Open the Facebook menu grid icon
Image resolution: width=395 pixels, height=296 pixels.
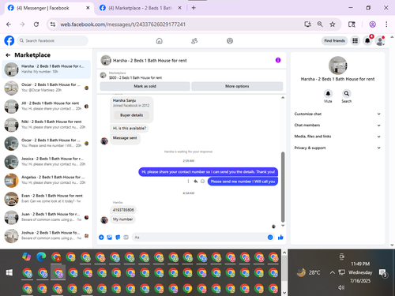355,41
